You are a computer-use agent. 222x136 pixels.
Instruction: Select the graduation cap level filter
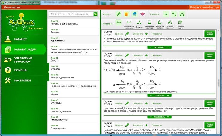tap(142, 14)
